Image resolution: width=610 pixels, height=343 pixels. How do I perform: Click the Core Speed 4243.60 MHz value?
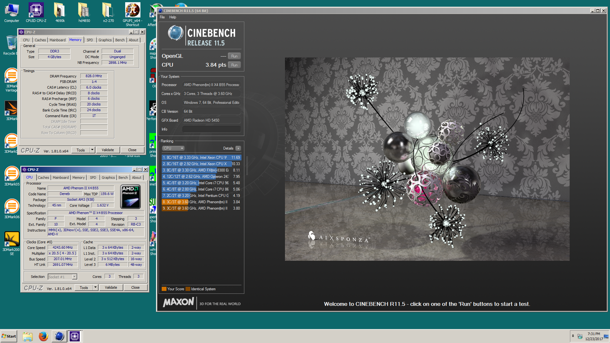63,248
